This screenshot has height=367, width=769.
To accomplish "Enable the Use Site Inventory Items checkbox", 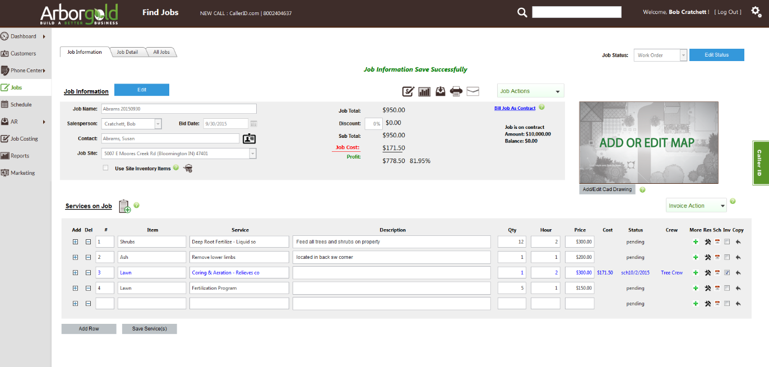I will click(105, 167).
